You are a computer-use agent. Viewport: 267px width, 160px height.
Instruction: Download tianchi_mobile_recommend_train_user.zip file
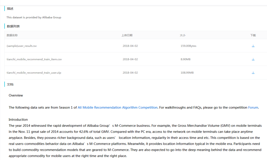tap(253, 73)
